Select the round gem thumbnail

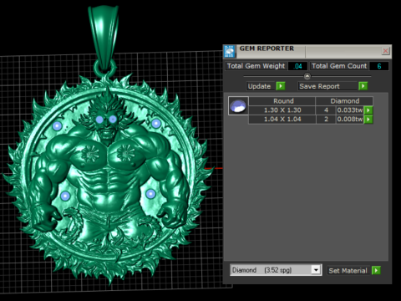coord(238,106)
